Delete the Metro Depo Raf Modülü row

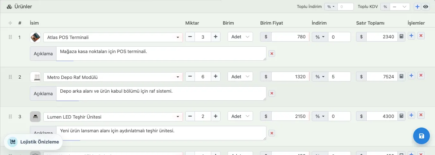(x=421, y=75)
